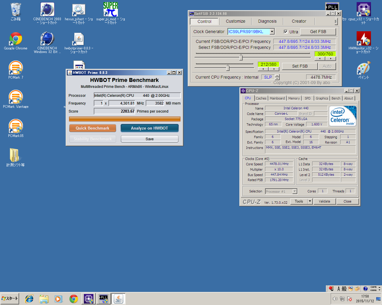The image size is (382, 305).
Task: Open the Graphics tab in CPU-Z
Action: (322, 98)
